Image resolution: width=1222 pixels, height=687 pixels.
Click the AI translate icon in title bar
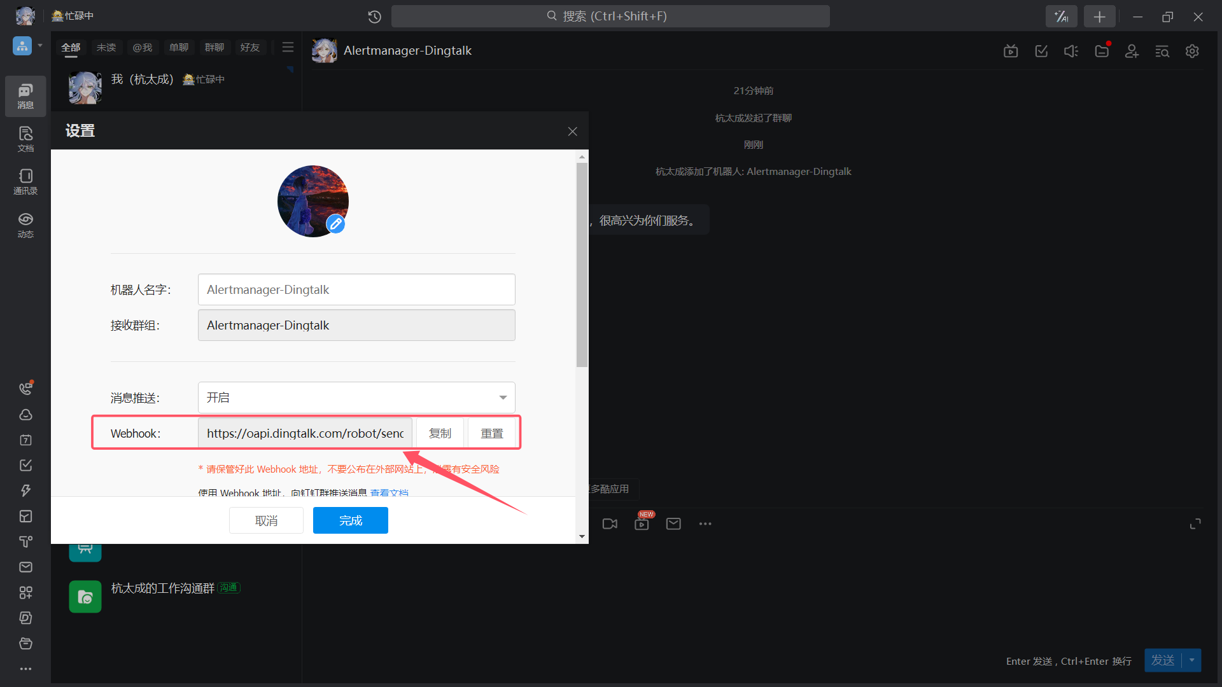point(1061,17)
